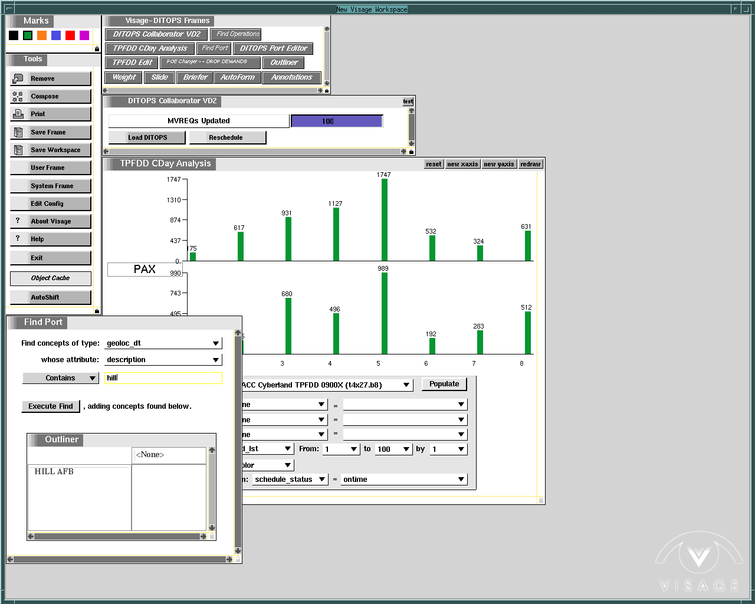The height and width of the screenshot is (604, 755).
Task: Click the Save Frame cabinet icon
Action: 18,132
